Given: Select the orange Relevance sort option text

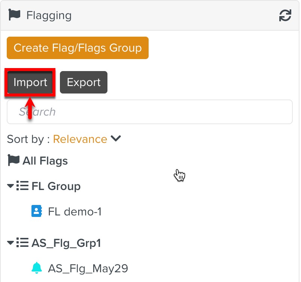Looking at the screenshot, I should 80,139.
